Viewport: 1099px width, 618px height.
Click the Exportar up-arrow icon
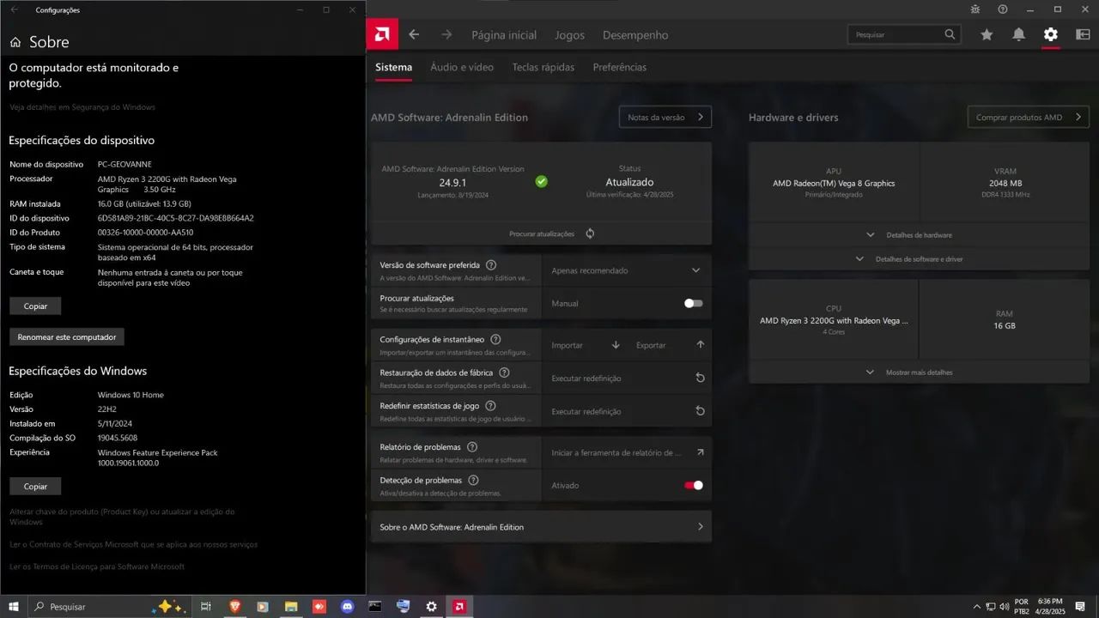pos(700,345)
